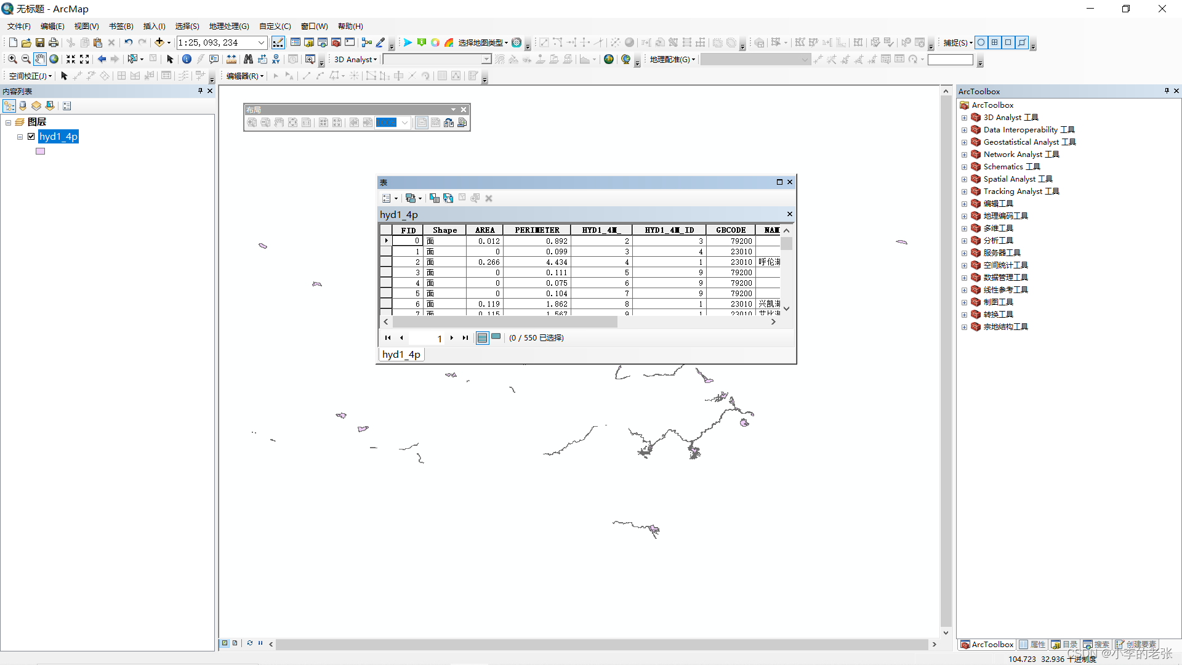Open the map scale dropdown
Screen dimensions: 1182x665
coord(261,42)
